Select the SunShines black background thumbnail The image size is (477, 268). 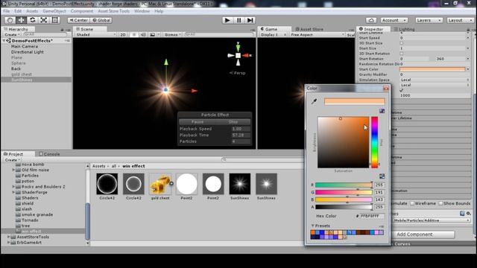(x=240, y=184)
